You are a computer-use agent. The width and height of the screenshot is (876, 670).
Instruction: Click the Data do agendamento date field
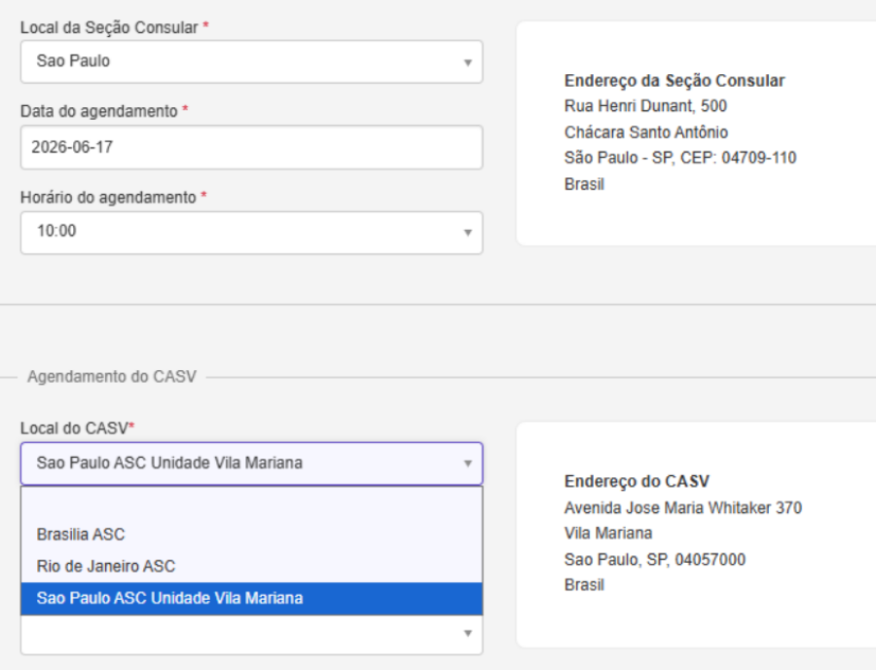coord(251,147)
